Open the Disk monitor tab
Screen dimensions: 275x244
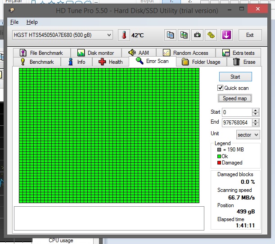point(96,53)
